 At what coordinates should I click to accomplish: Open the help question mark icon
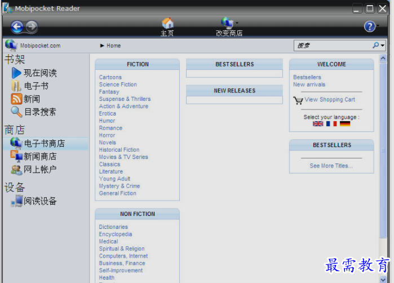pyautogui.click(x=370, y=26)
